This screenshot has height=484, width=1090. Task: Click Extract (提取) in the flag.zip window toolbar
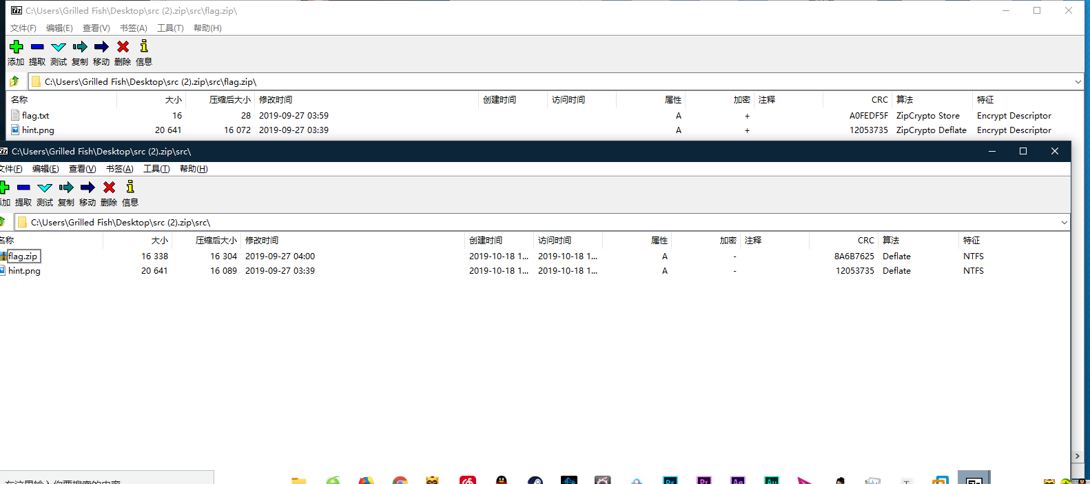(x=37, y=47)
